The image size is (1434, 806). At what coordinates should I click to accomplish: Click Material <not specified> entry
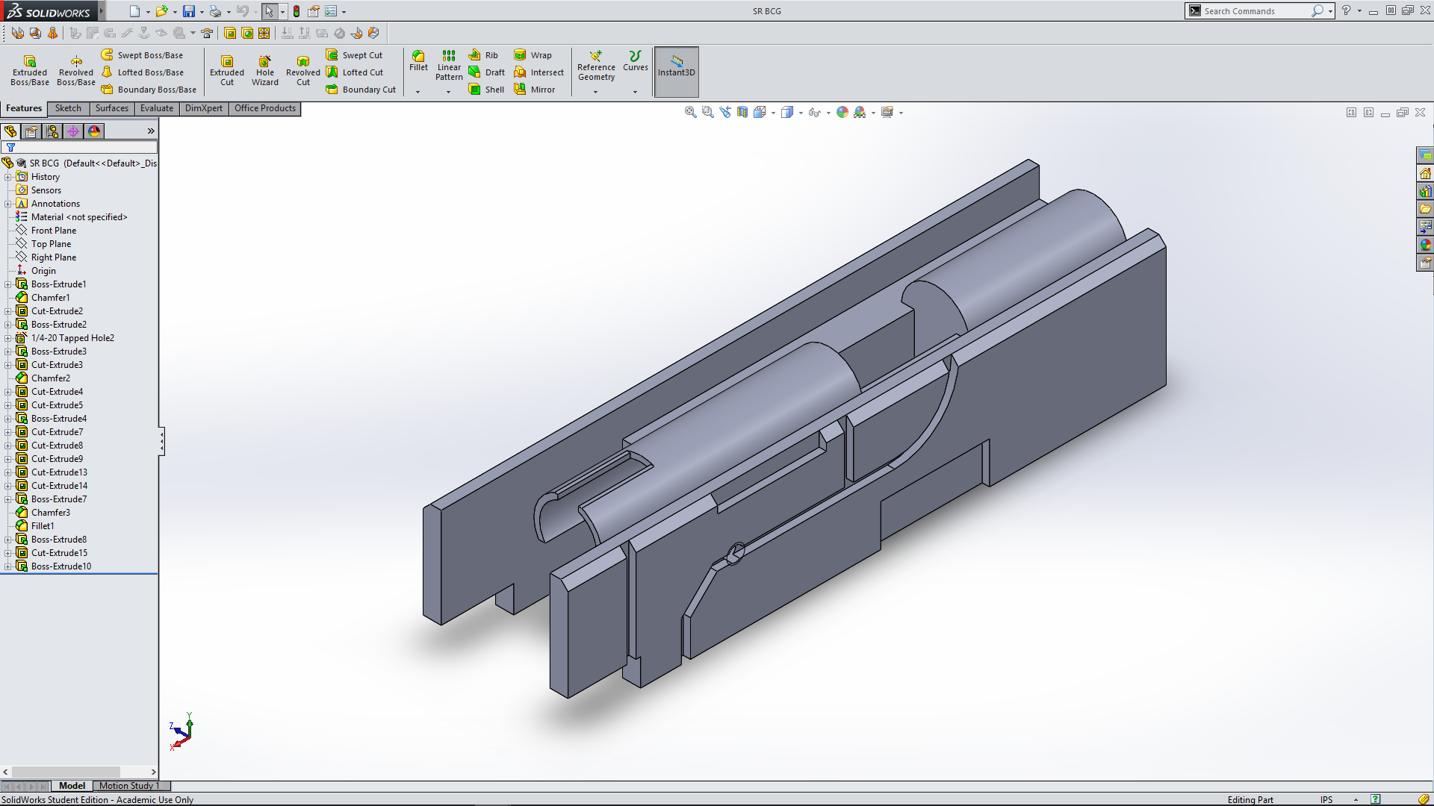click(x=79, y=217)
